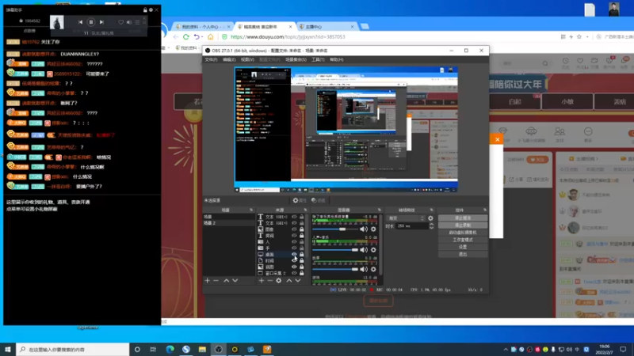Move the source down with the sources arrow
The width and height of the screenshot is (634, 356).
(x=298, y=281)
